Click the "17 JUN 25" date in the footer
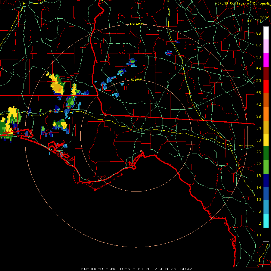This screenshot has width=271, height=271. 164,269
